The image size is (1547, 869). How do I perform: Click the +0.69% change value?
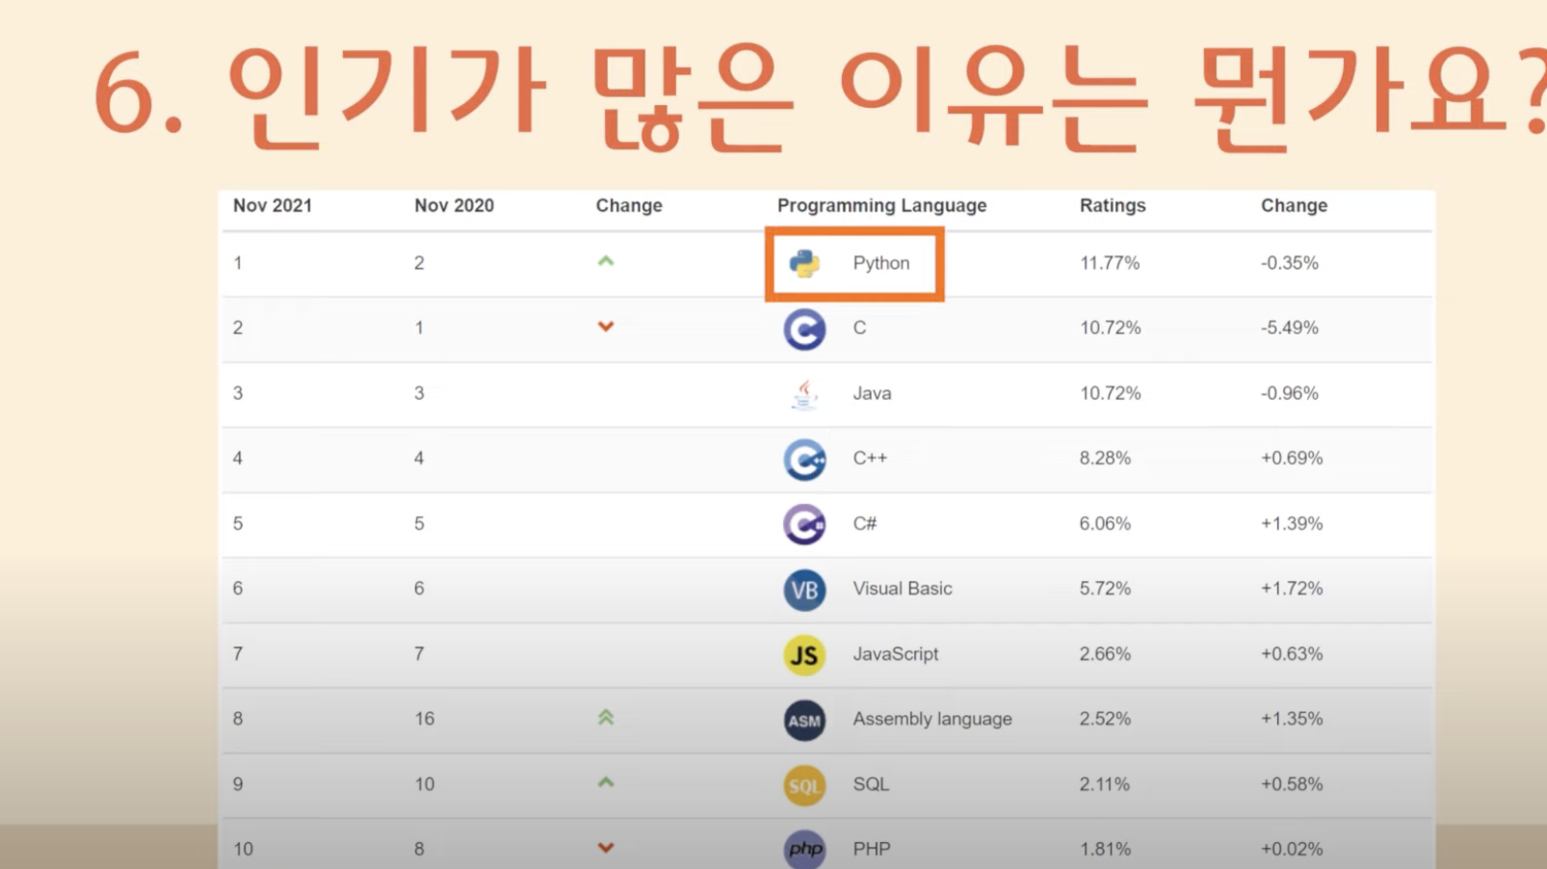(x=1292, y=459)
